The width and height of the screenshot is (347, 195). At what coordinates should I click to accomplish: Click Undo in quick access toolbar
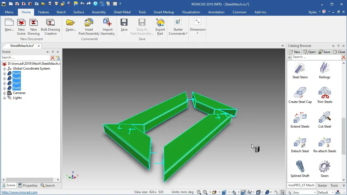(x=82, y=4)
